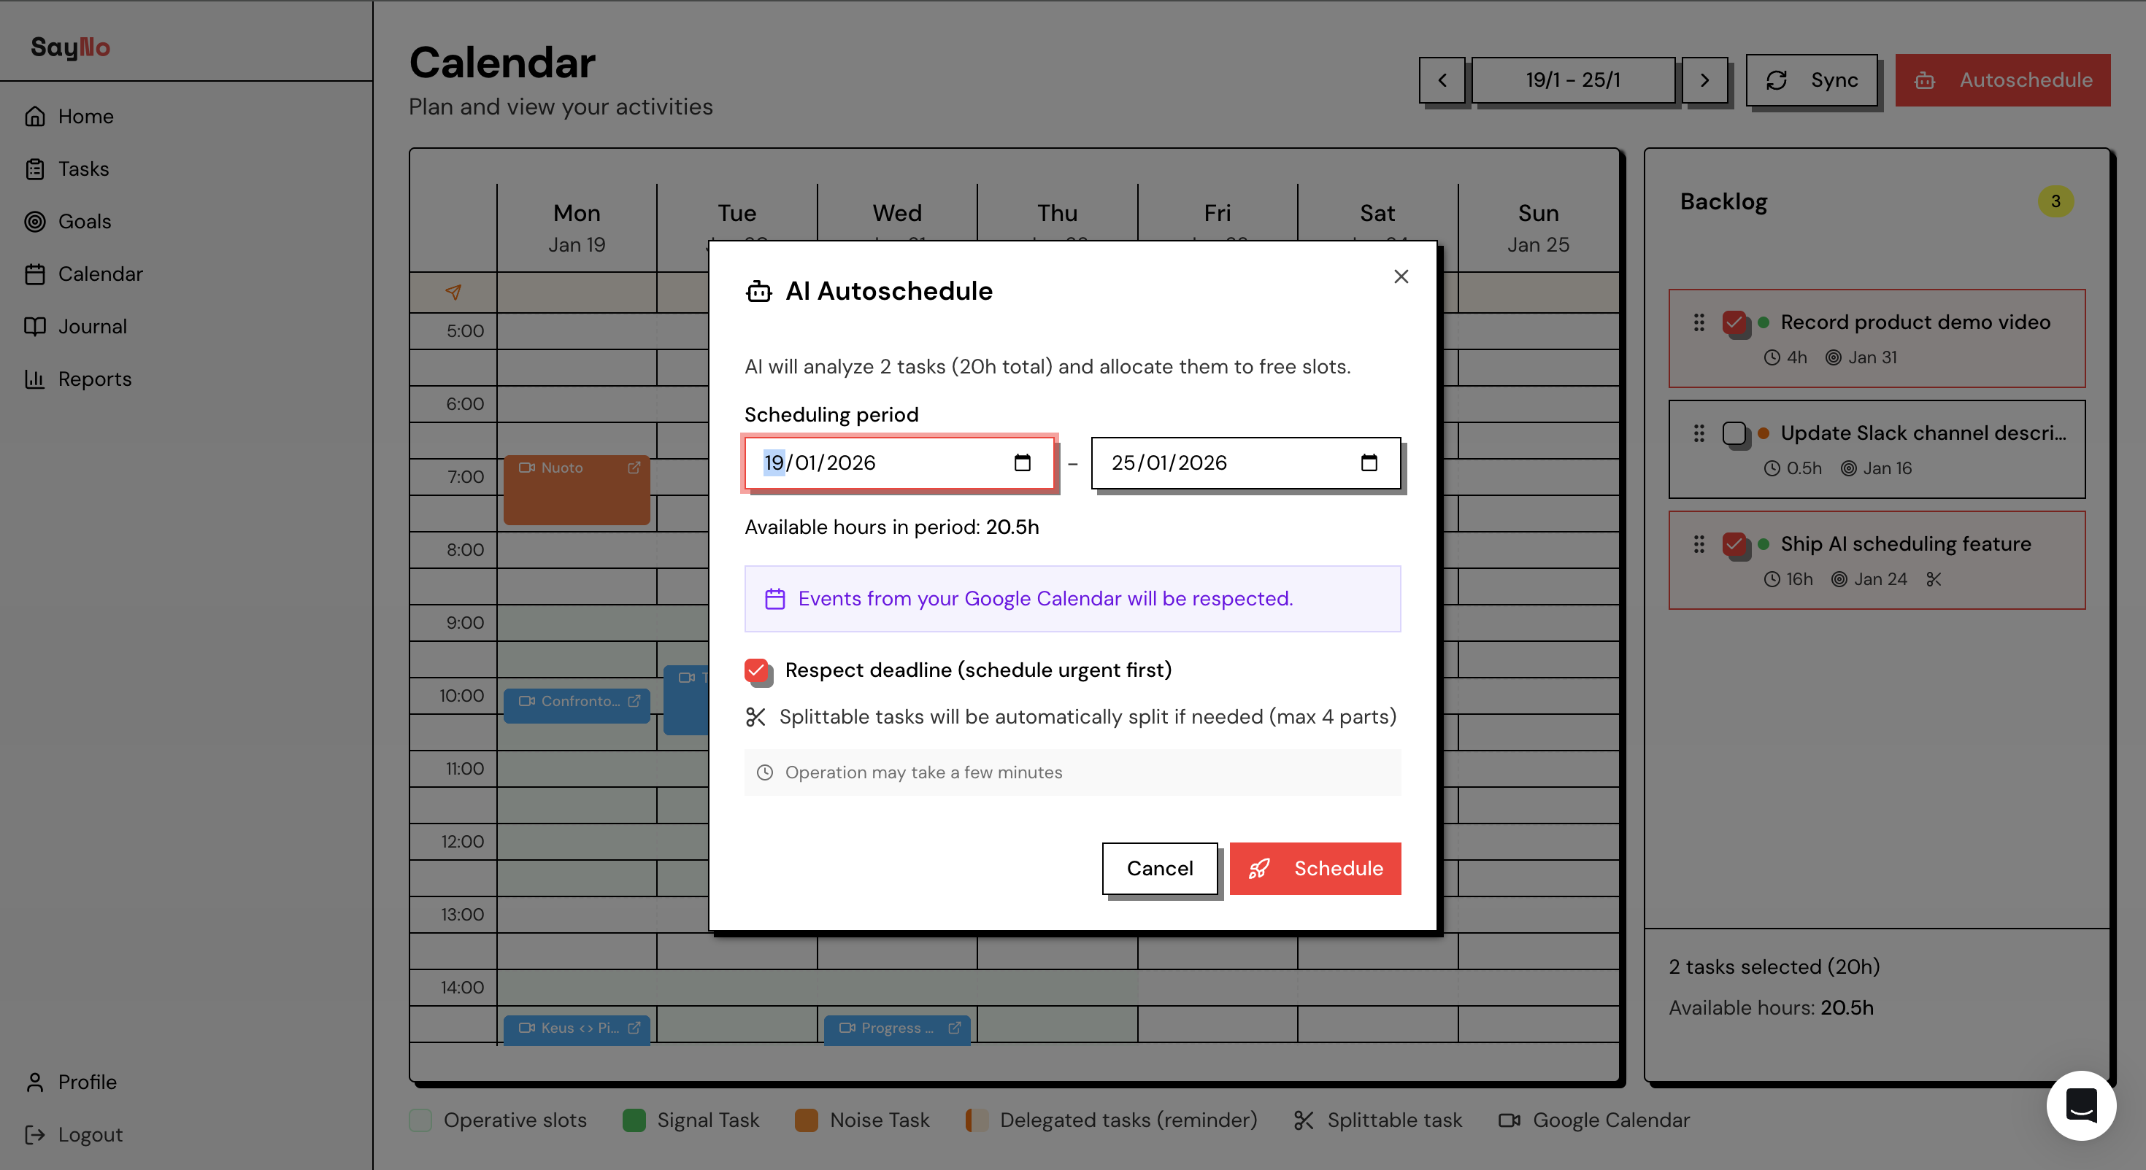Open start date calendar picker icon
2146x1170 pixels.
point(1022,463)
